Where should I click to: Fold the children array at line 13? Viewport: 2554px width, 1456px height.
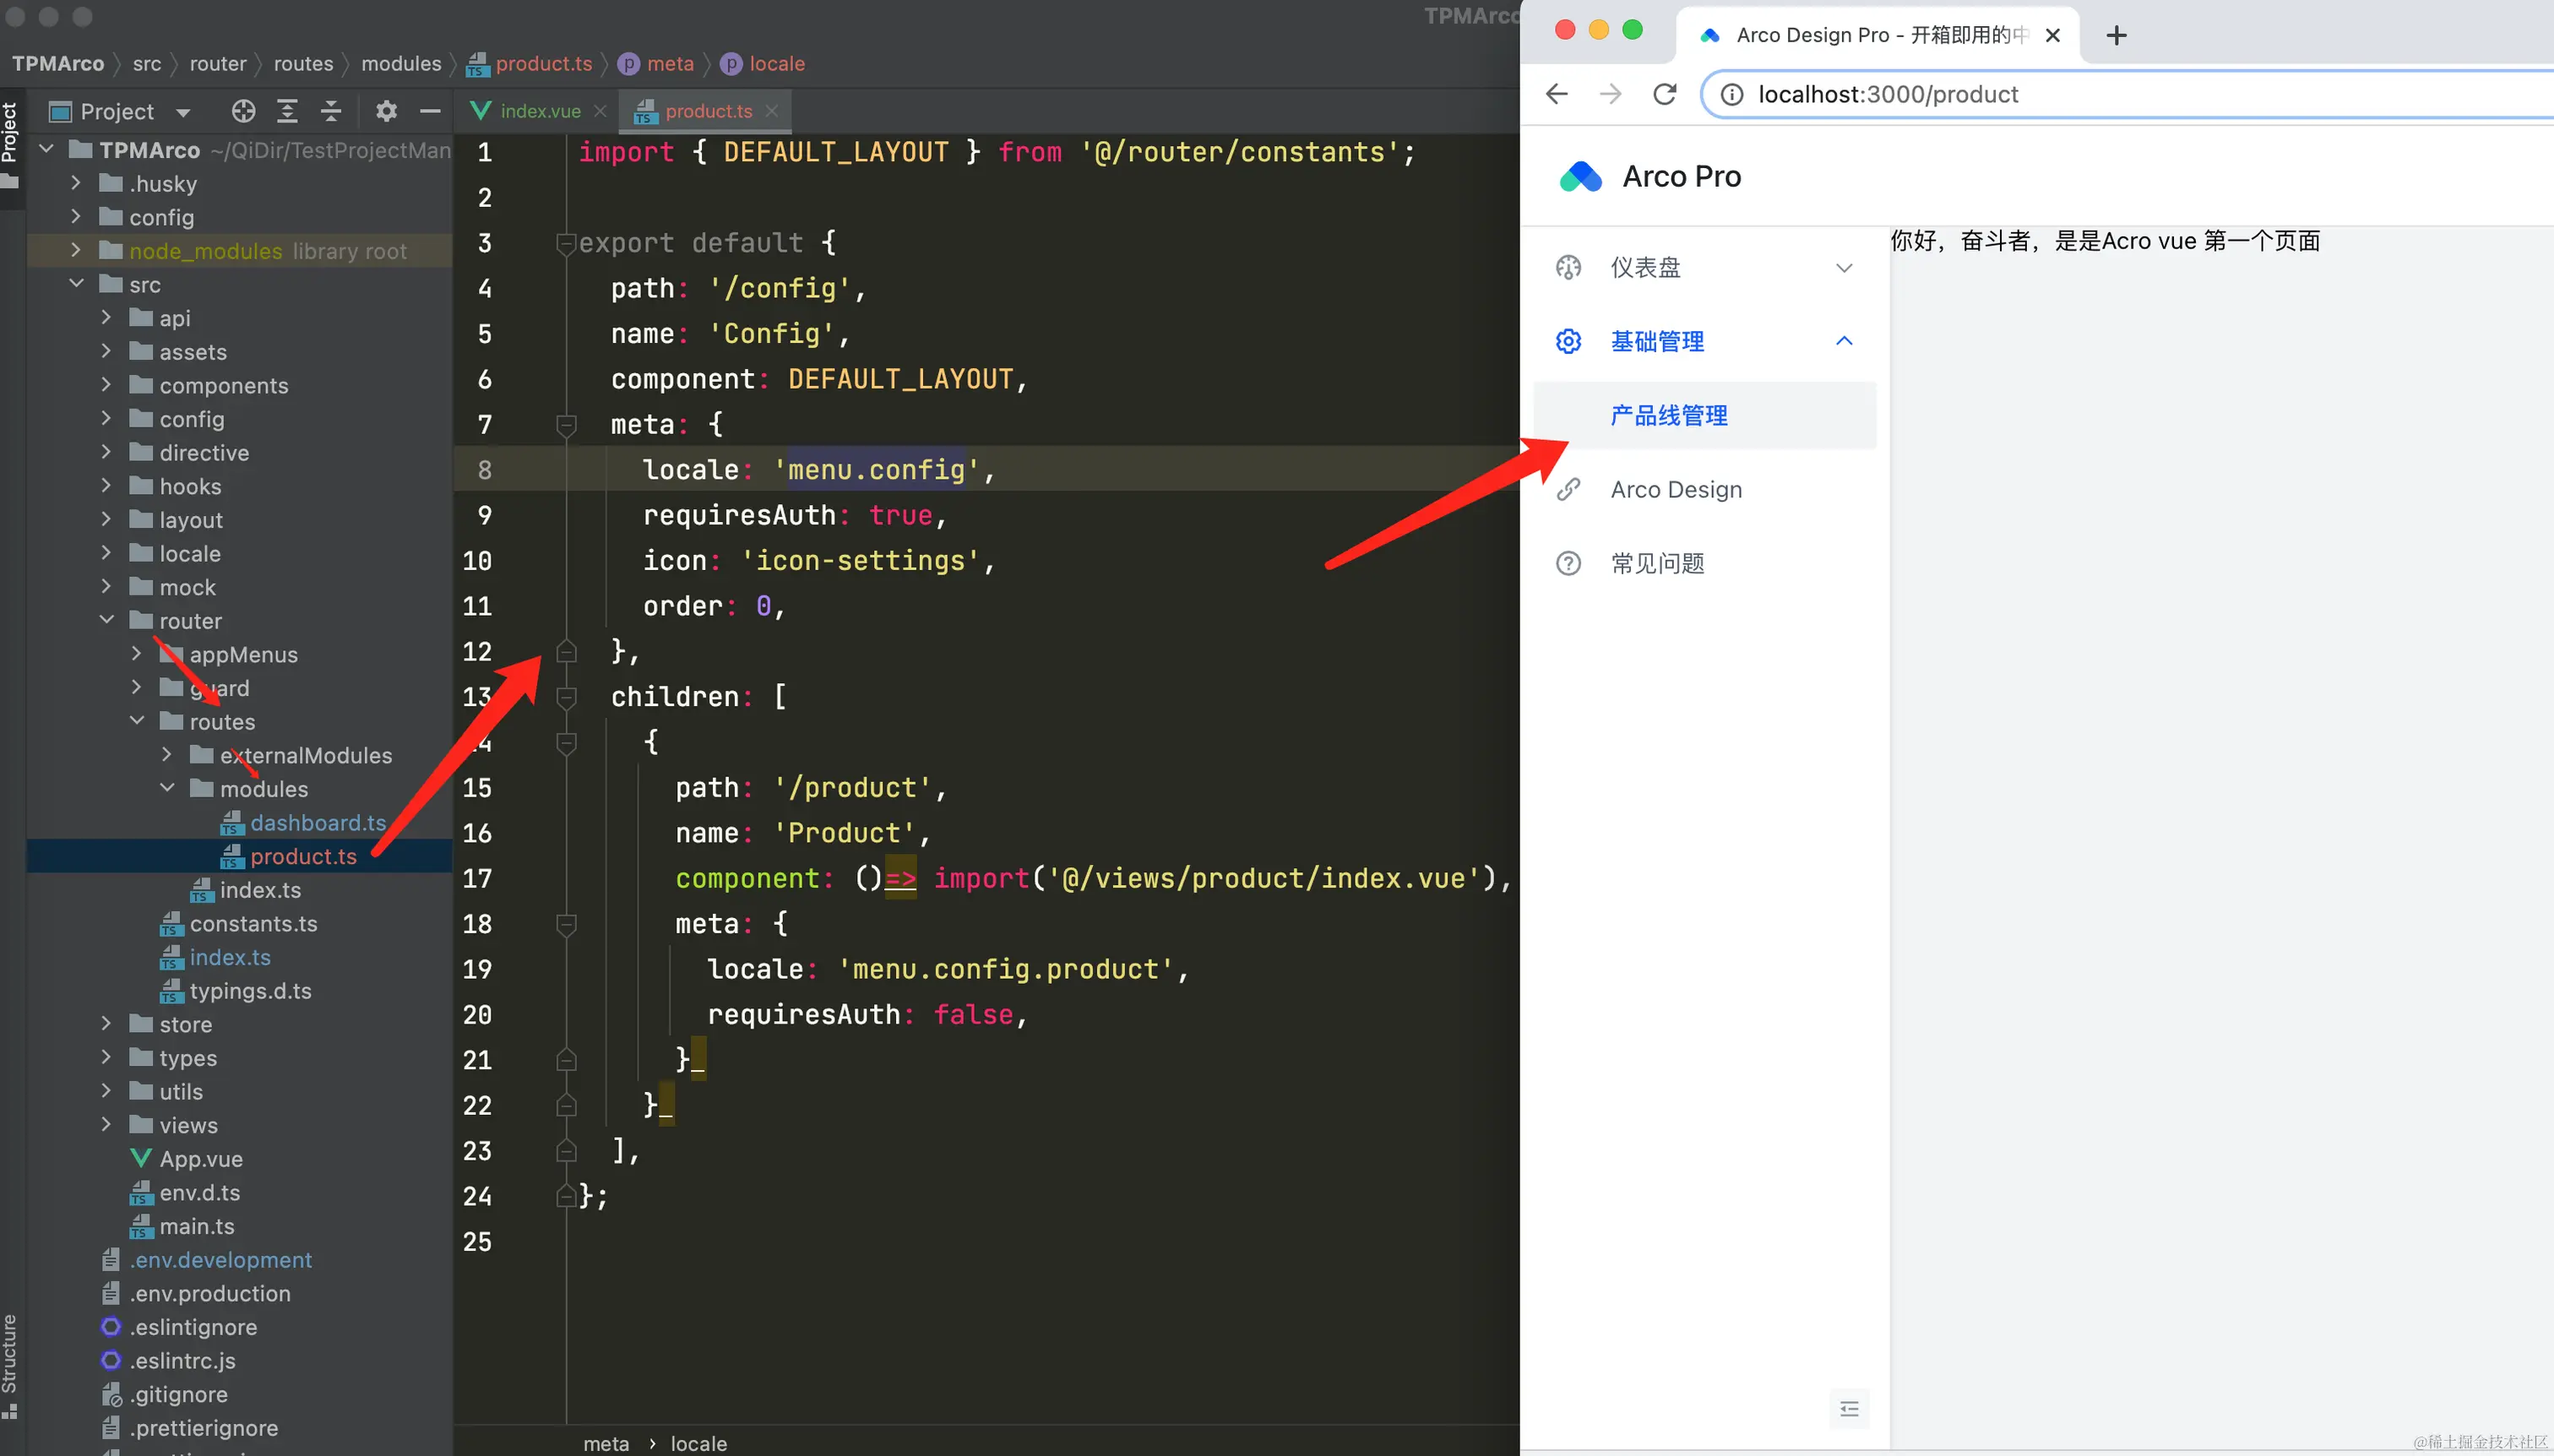(x=566, y=697)
